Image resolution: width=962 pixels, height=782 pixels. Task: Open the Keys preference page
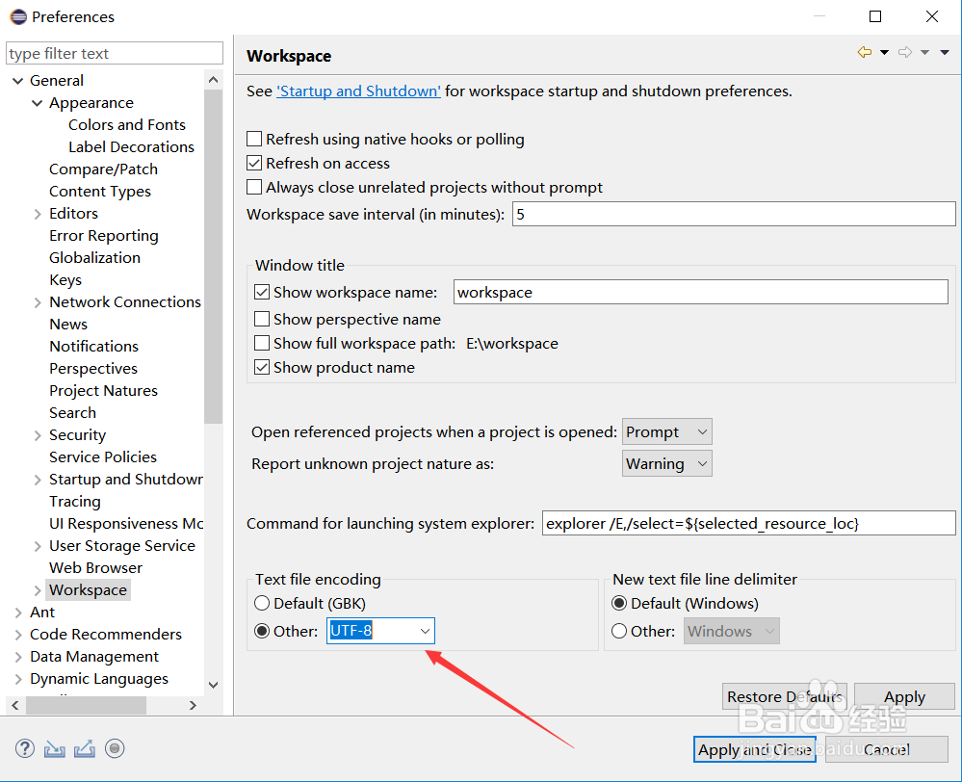click(x=65, y=280)
